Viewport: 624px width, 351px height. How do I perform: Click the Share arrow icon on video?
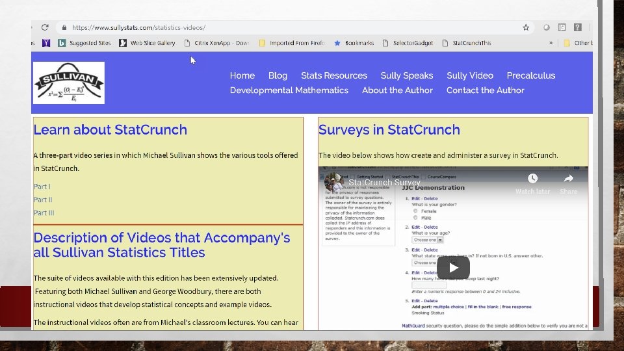568,179
